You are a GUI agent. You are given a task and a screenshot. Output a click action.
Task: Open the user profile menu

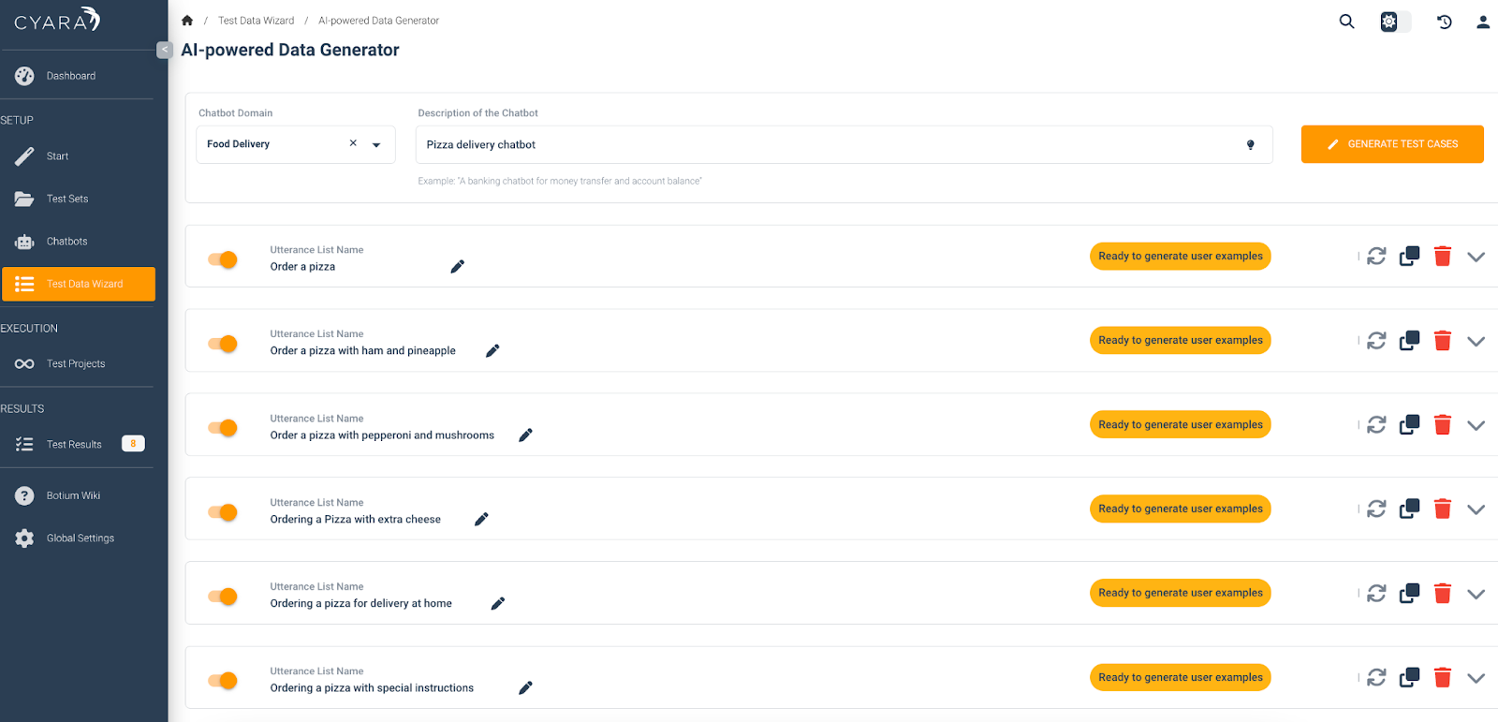[x=1482, y=21]
